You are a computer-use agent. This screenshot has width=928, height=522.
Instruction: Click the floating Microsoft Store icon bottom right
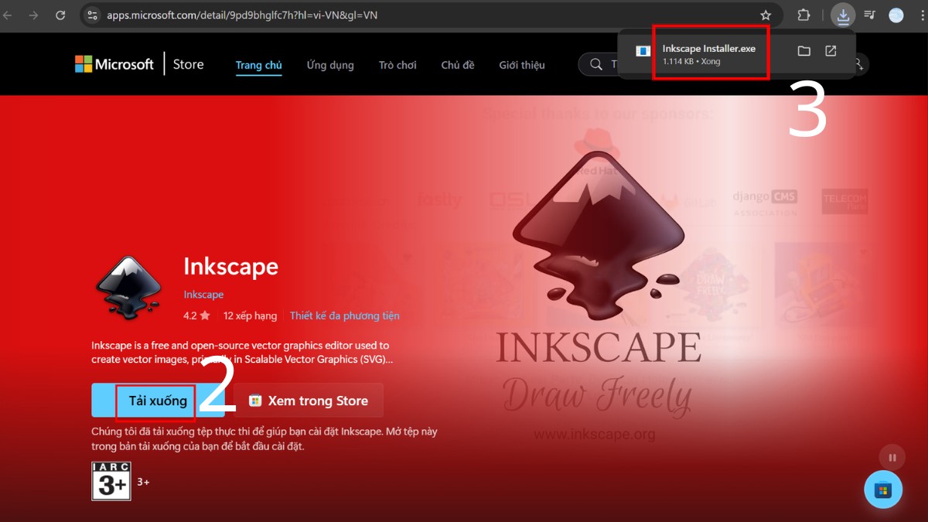[x=883, y=490]
